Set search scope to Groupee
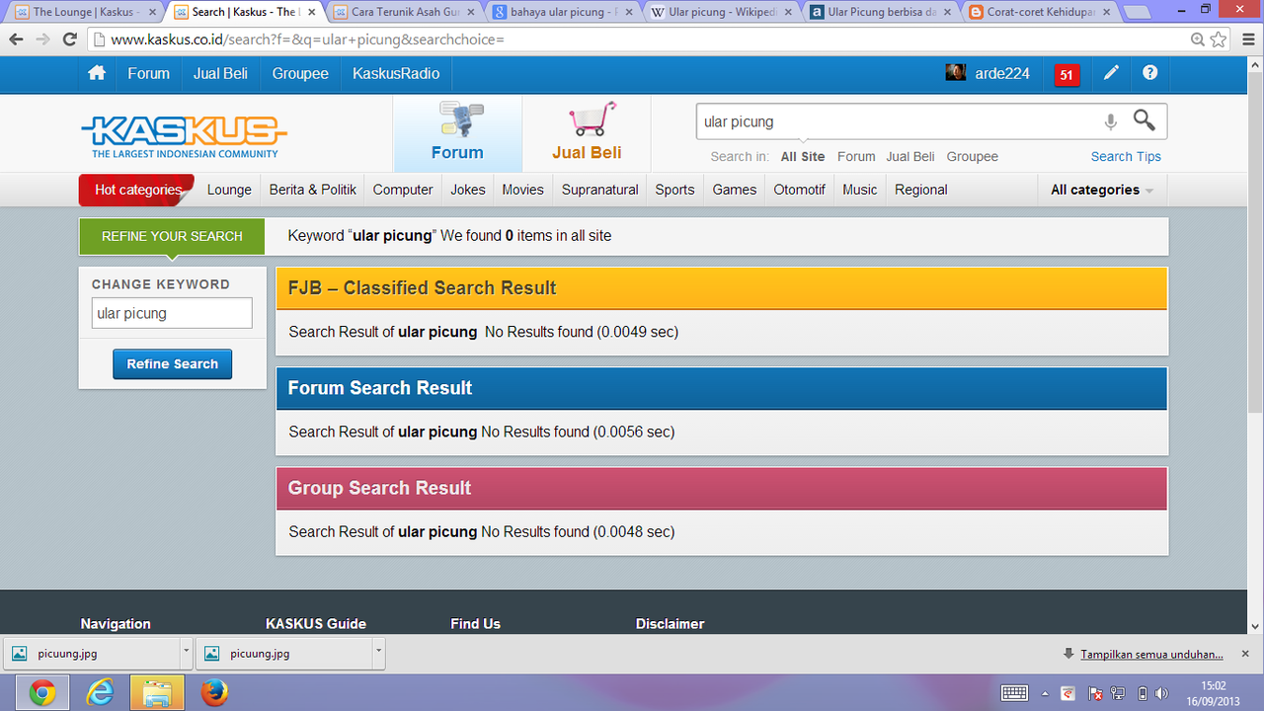Image resolution: width=1264 pixels, height=711 pixels. [973, 156]
